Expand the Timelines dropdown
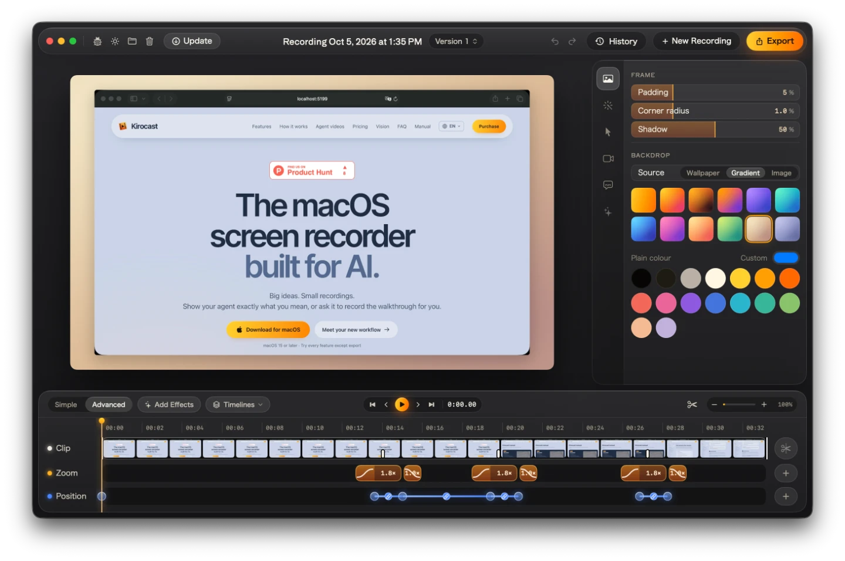 (238, 404)
